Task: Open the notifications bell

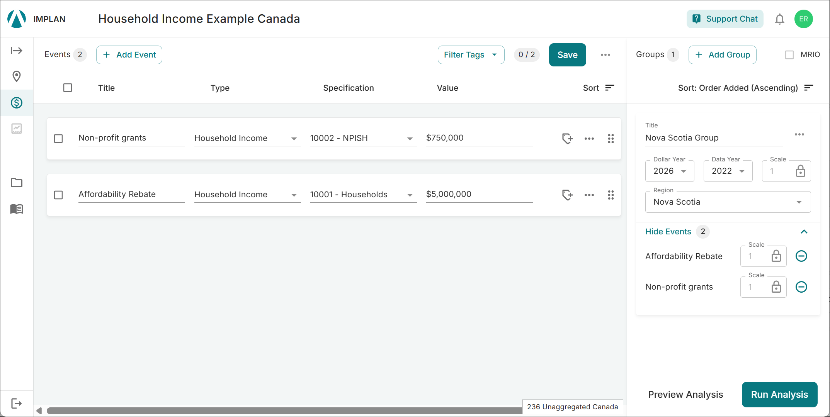Action: [x=780, y=19]
